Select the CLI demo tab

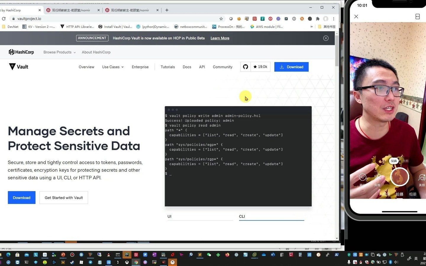[272, 216]
